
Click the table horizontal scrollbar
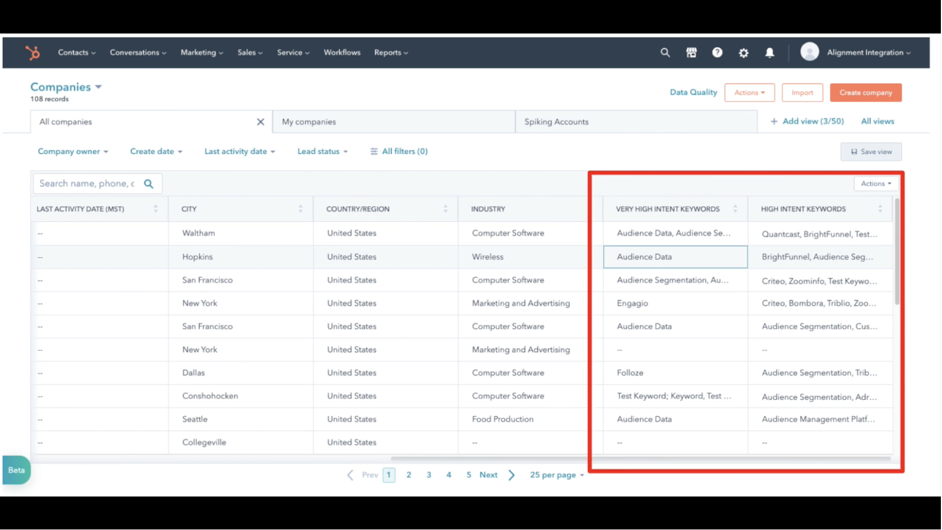pos(641,459)
